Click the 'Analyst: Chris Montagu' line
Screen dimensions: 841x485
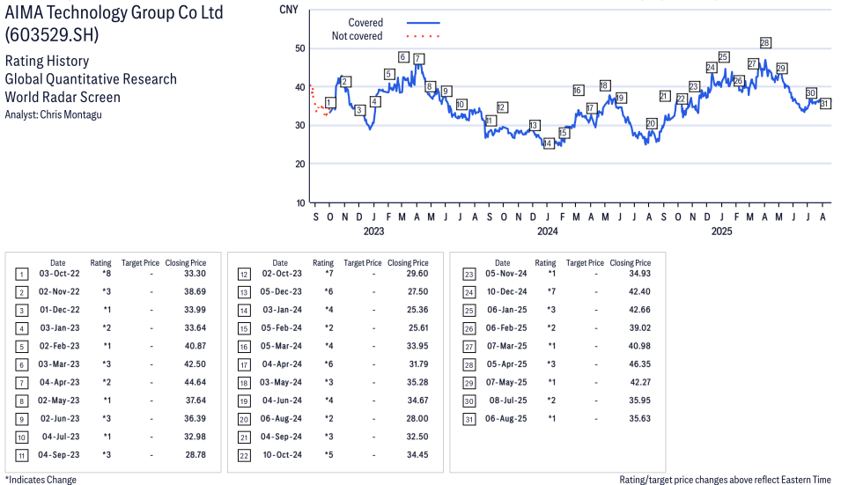point(53,114)
